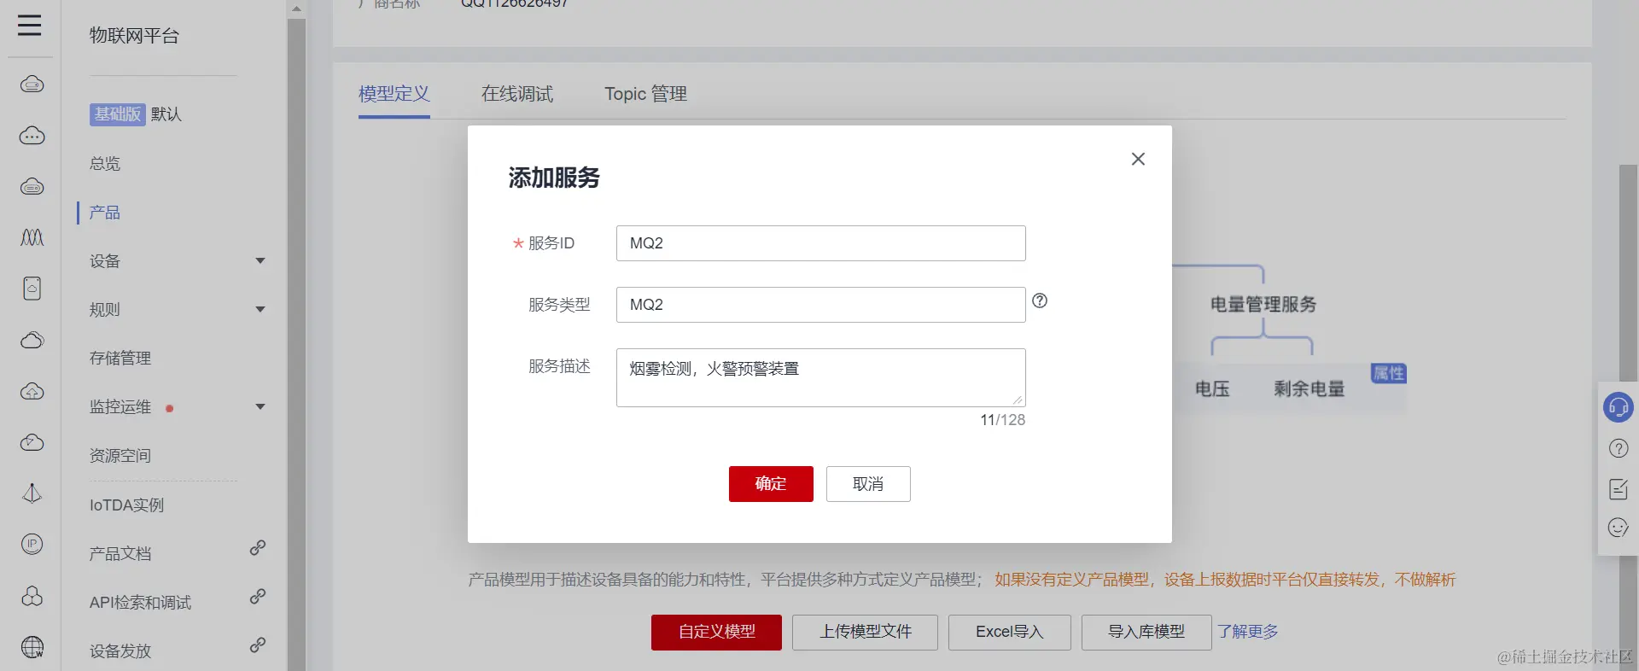Screen dimensions: 1639x671
Task: Open the hamburger menu icon
Action: pos(30,25)
